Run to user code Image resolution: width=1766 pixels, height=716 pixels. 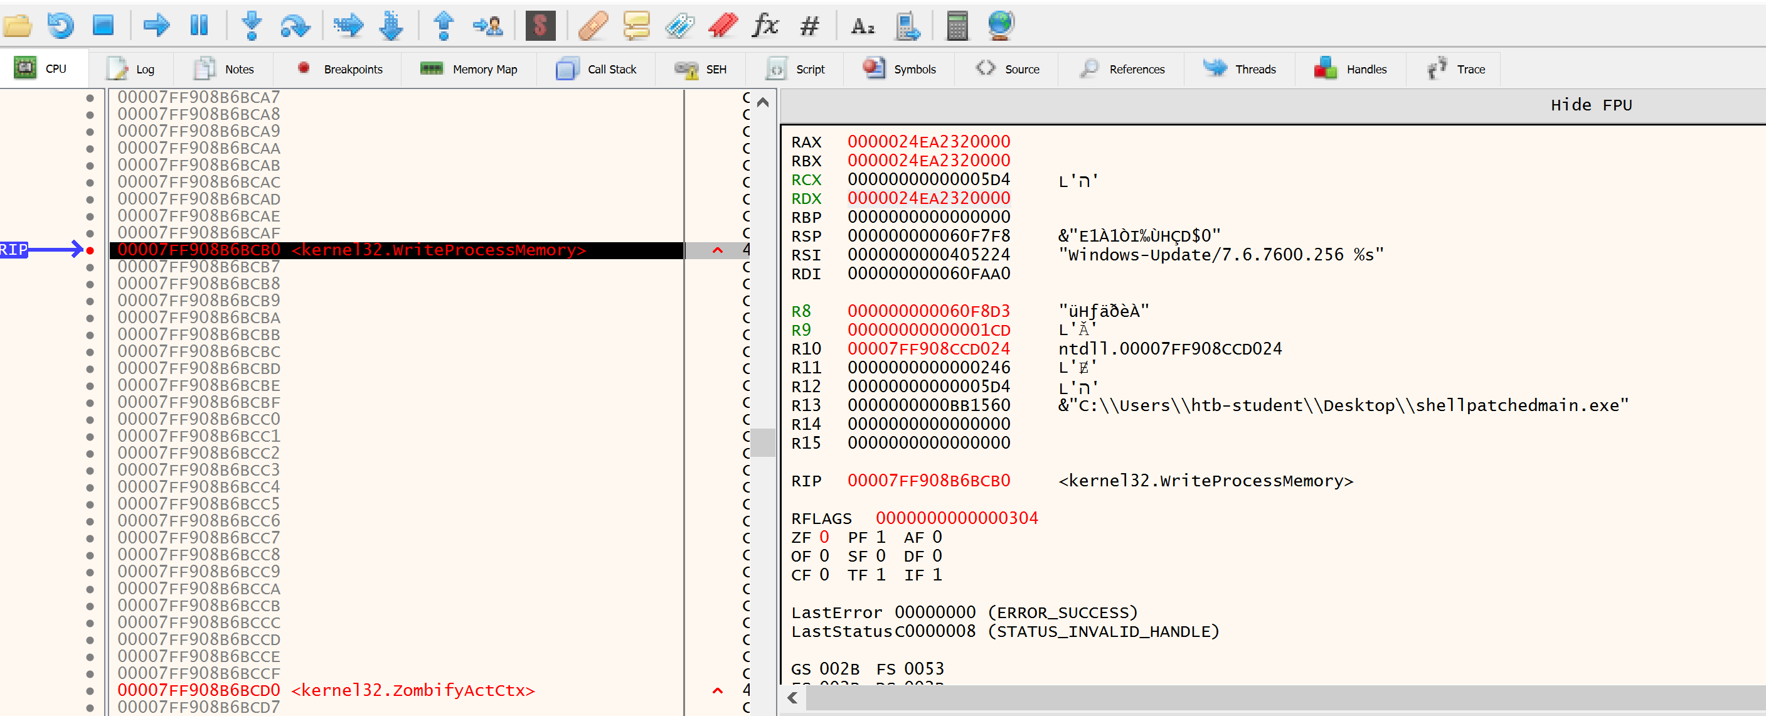pyautogui.click(x=487, y=26)
